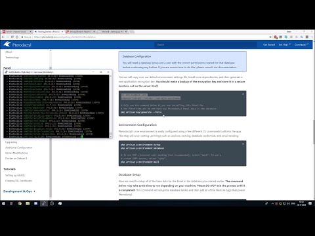Click the browser address bar URL
The height and width of the screenshot is (236, 315).
(65, 37)
